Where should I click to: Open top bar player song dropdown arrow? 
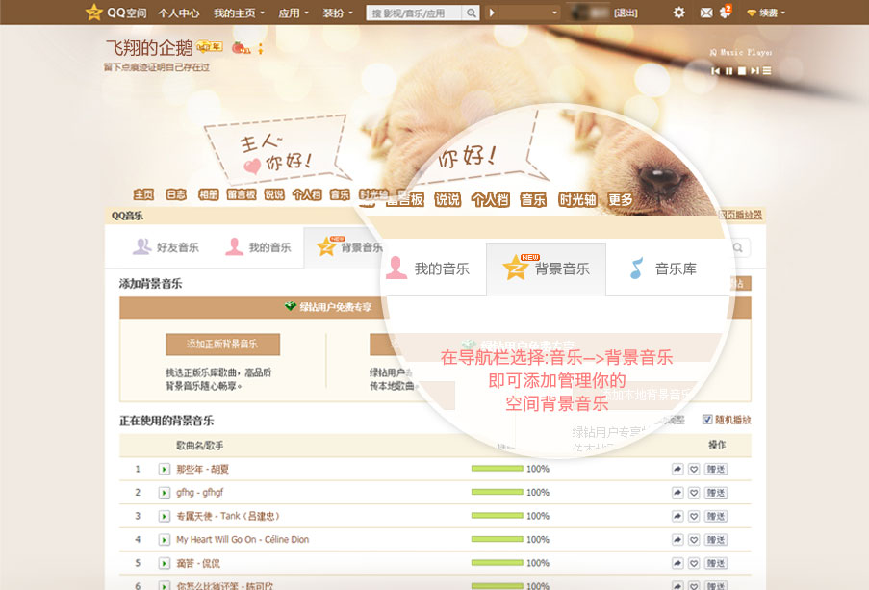[x=554, y=13]
